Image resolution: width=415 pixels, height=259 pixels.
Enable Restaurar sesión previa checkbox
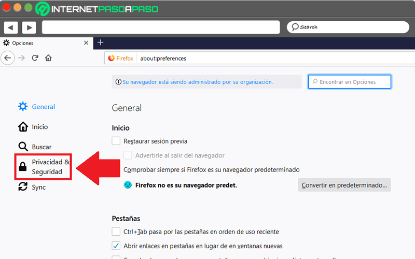(116, 141)
